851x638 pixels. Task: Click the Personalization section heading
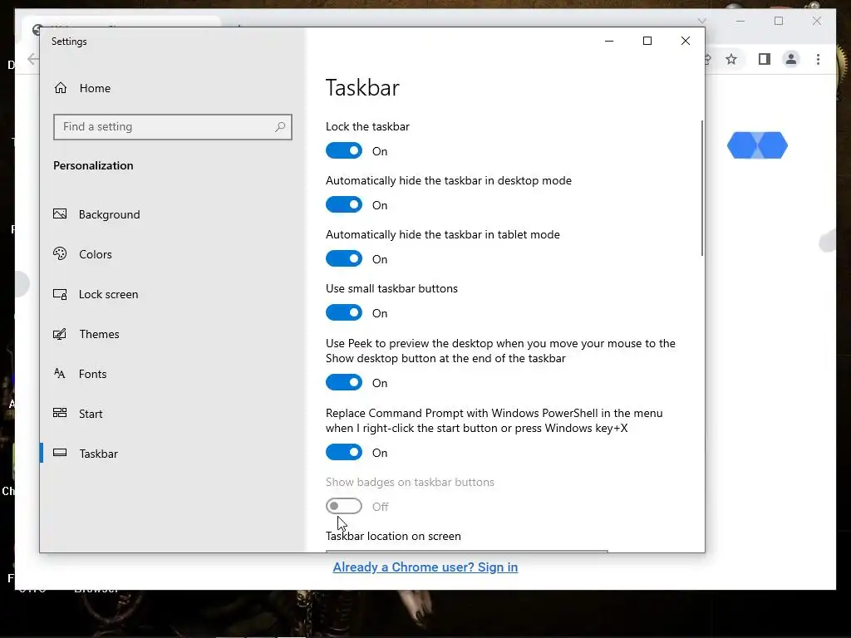tap(93, 165)
